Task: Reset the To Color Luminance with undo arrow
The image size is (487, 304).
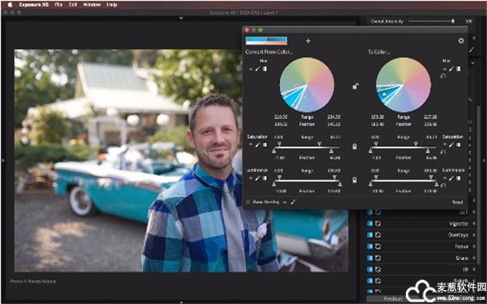Action: 443,185
